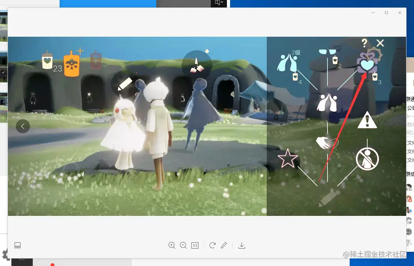Viewport: 414px width, 266px height.
Task: Close the friendship tree with white X
Action: tap(380, 43)
